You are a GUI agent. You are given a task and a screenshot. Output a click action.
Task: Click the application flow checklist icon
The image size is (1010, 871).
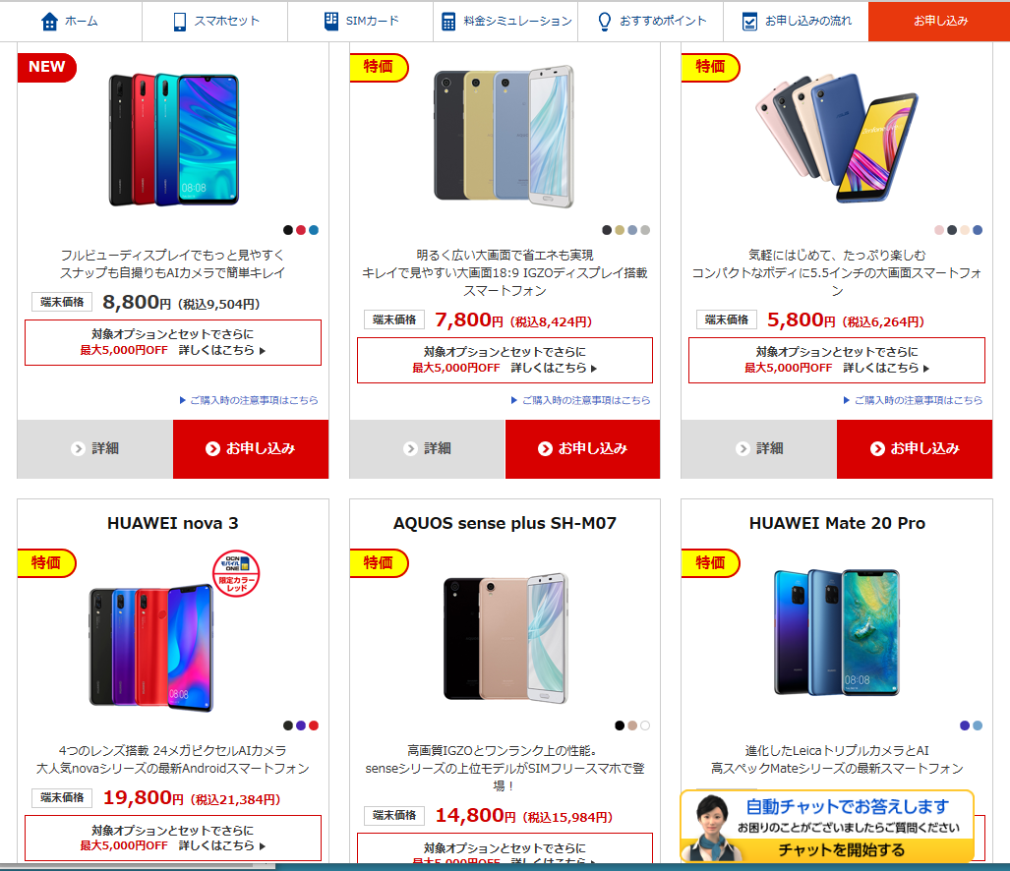tap(749, 22)
